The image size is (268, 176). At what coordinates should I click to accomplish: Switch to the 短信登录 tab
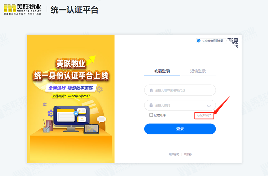pyautogui.click(x=198, y=71)
